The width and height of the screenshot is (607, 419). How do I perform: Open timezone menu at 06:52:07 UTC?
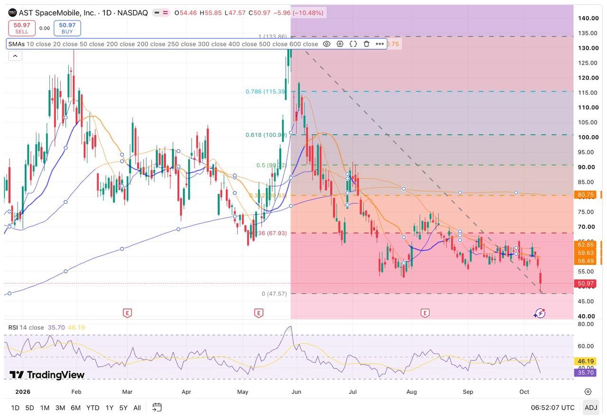pyautogui.click(x=552, y=408)
